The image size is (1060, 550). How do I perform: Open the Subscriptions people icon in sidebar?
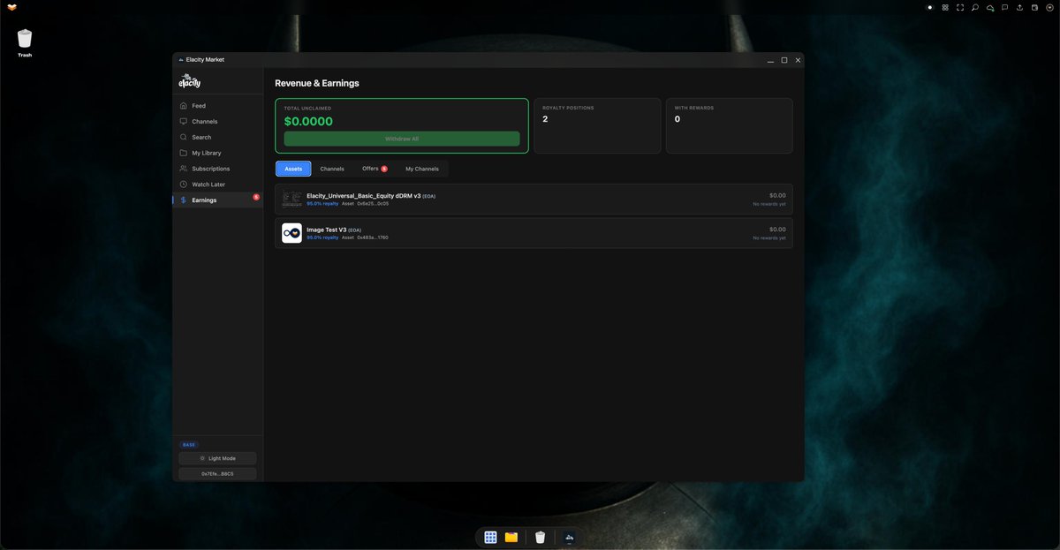pos(183,169)
